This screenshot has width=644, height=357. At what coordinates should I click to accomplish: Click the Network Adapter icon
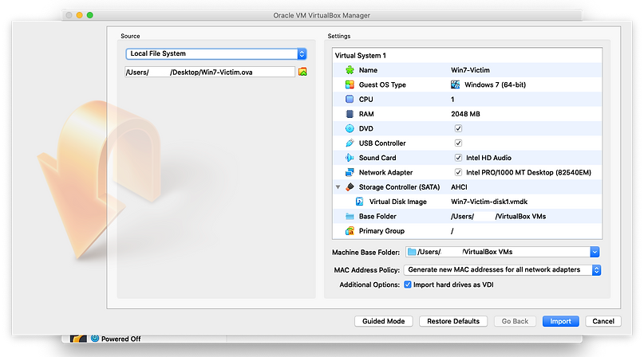click(x=350, y=172)
